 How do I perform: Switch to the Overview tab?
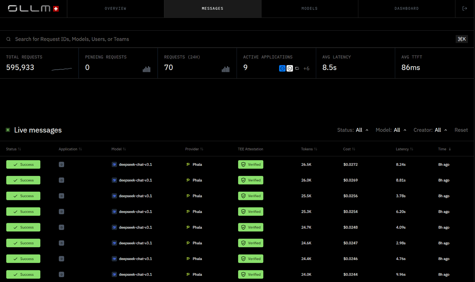[x=115, y=9]
